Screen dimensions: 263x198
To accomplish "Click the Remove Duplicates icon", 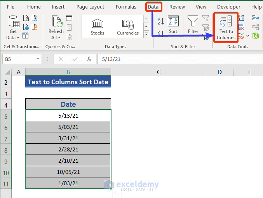I will [x=241, y=27].
